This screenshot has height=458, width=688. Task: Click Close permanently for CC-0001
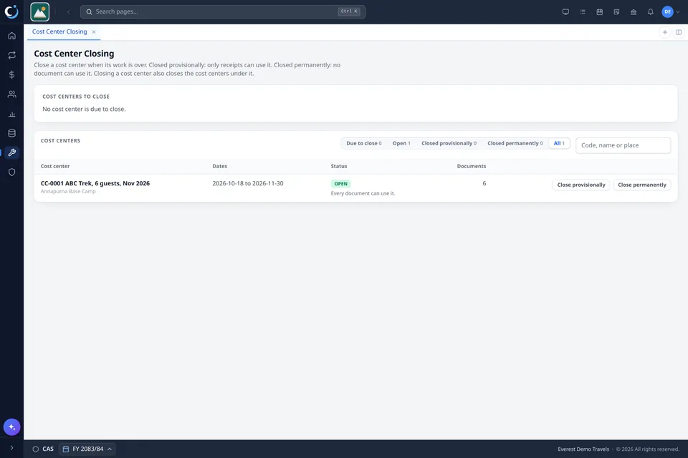pyautogui.click(x=642, y=185)
